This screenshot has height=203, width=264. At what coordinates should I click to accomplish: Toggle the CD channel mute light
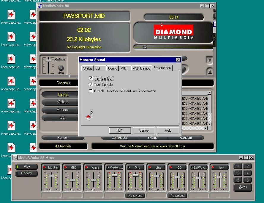click(171, 167)
